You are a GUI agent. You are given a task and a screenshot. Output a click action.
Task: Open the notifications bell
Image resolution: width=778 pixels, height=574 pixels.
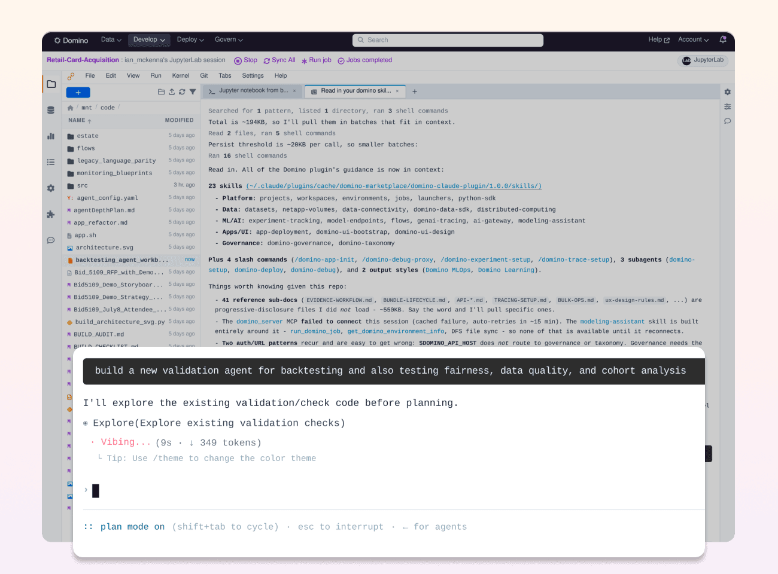tap(723, 39)
